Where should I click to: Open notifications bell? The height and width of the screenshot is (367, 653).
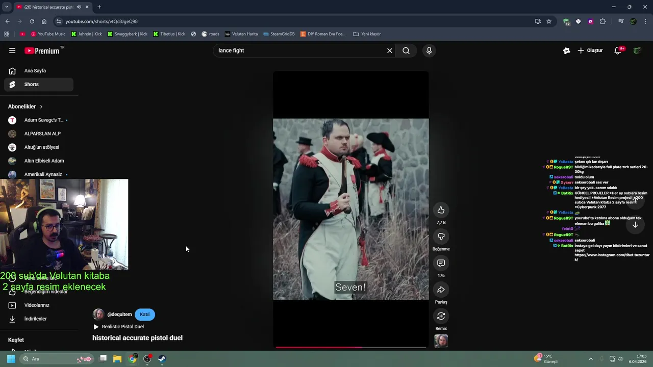pos(618,50)
